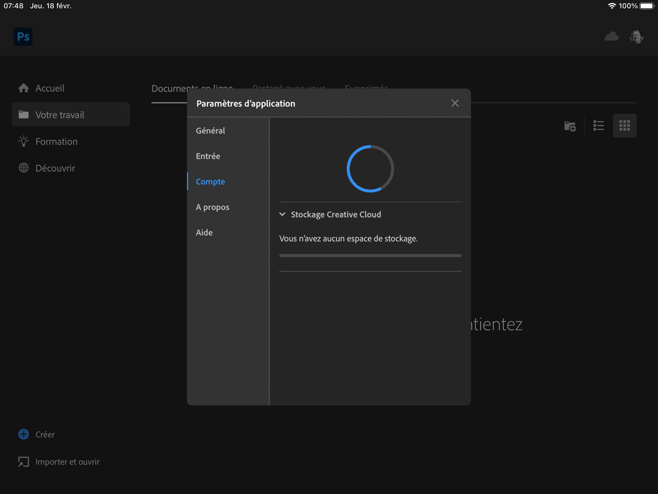Click the Votre travail folder icon
The height and width of the screenshot is (494, 658).
[23, 114]
